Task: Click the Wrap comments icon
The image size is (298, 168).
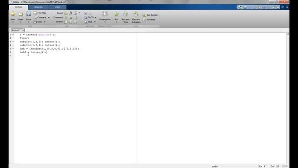Action: coord(75,18)
